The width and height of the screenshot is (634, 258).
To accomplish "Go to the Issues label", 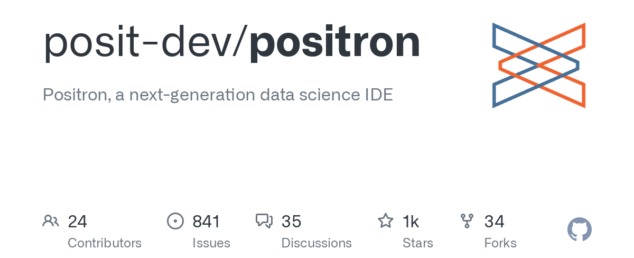I will (x=211, y=243).
